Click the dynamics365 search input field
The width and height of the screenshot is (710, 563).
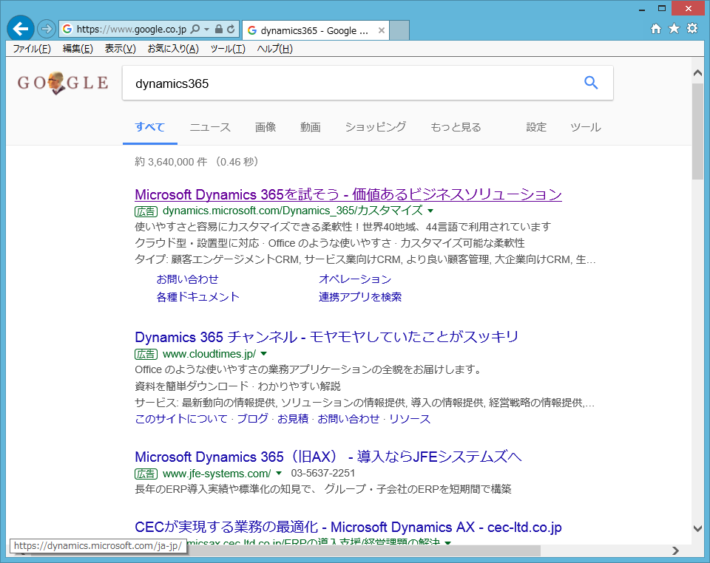354,83
